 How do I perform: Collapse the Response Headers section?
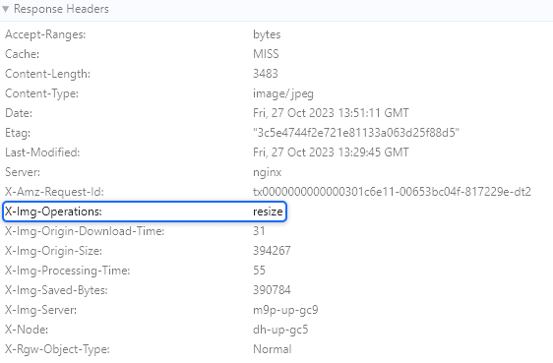[x=5, y=9]
